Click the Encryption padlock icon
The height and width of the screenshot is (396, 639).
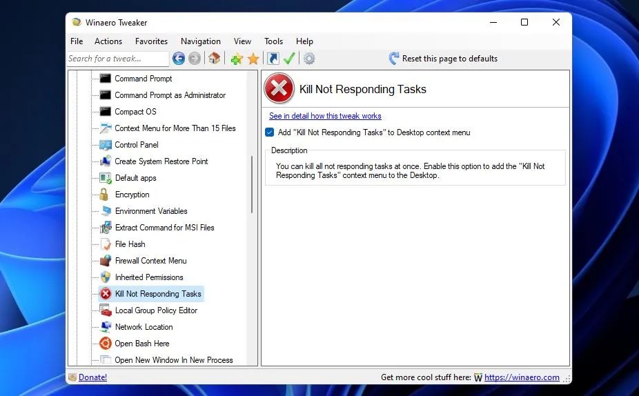pos(104,195)
